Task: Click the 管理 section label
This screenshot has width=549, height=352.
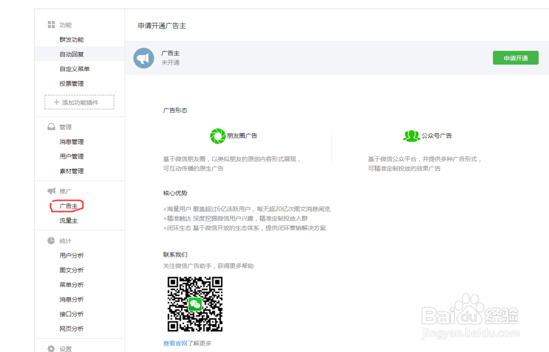Action: click(x=65, y=127)
